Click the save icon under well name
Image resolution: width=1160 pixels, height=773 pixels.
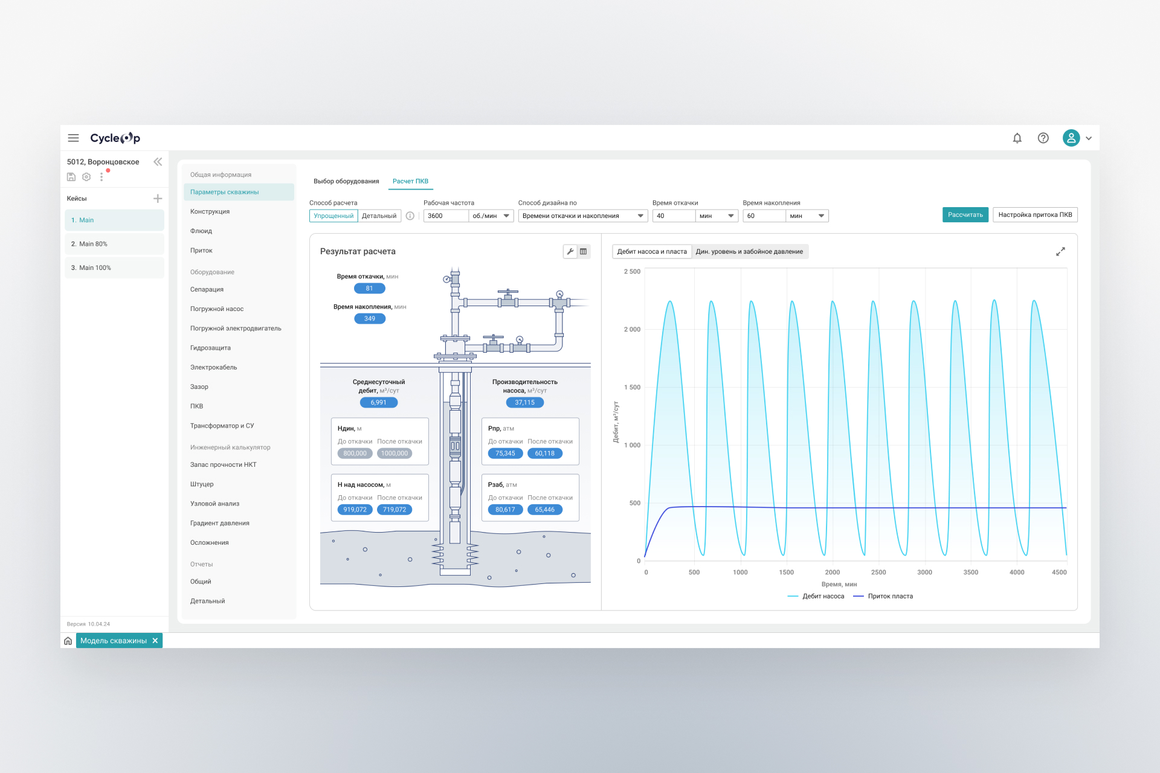point(71,177)
